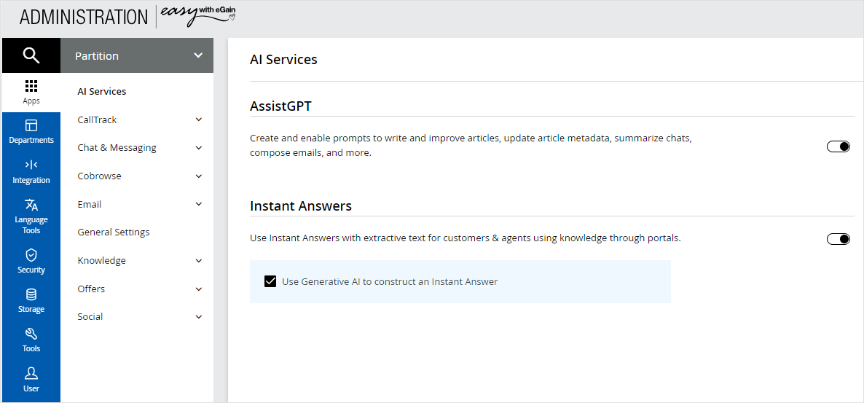
Task: Select the Social menu label
Action: [x=90, y=316]
